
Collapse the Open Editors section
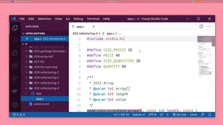(23, 33)
